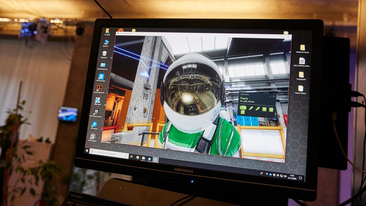The image size is (366, 206).
Task: Open the Neuer Ordner folder
Action: [300, 90]
